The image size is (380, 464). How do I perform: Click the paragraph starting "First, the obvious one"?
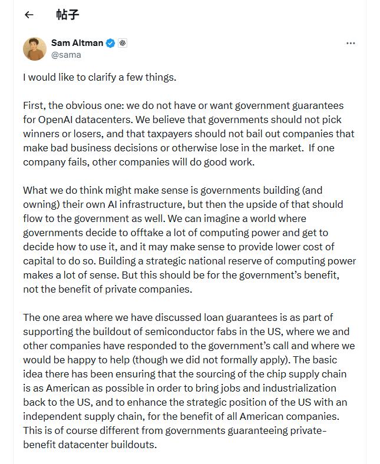(x=189, y=134)
